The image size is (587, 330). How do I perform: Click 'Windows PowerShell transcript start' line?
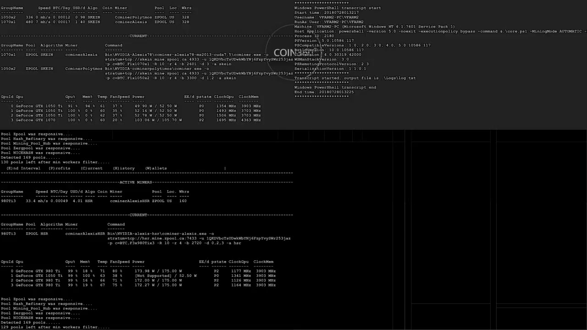338,8
